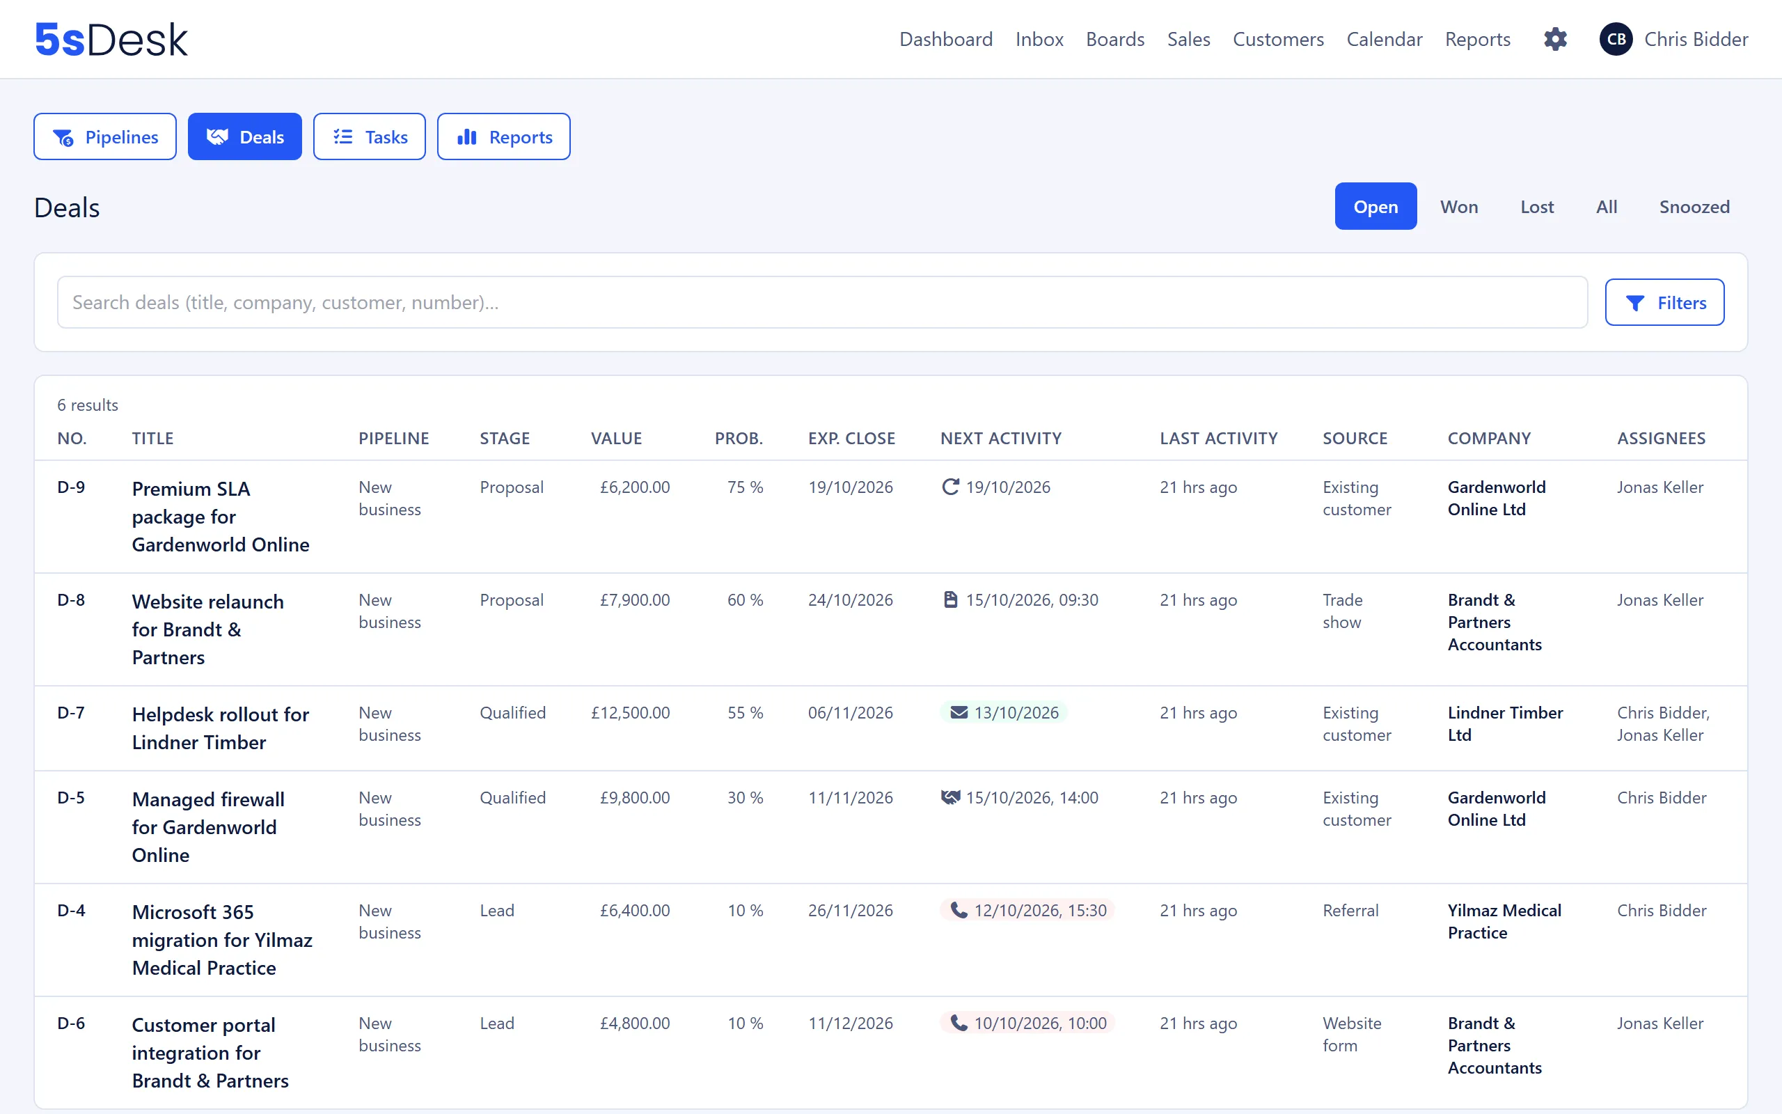Click the document icon on D-8's next activity
Image resolution: width=1782 pixels, height=1114 pixels.
(x=951, y=599)
